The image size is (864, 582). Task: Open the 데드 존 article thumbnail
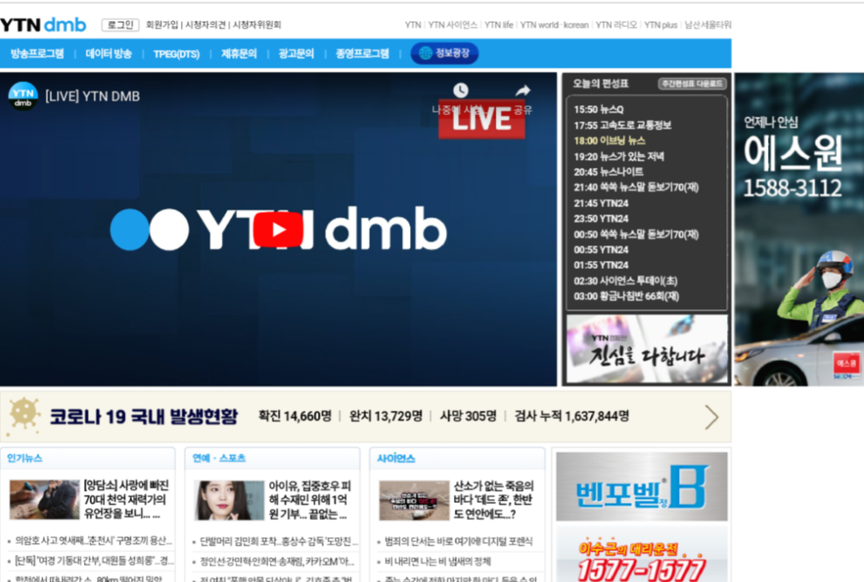pyautogui.click(x=414, y=500)
